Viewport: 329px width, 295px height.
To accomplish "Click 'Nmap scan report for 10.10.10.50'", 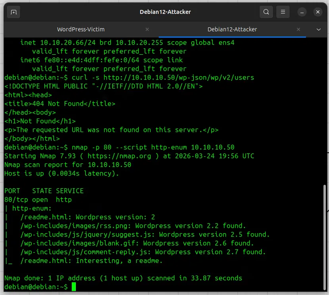I will click(68, 165).
